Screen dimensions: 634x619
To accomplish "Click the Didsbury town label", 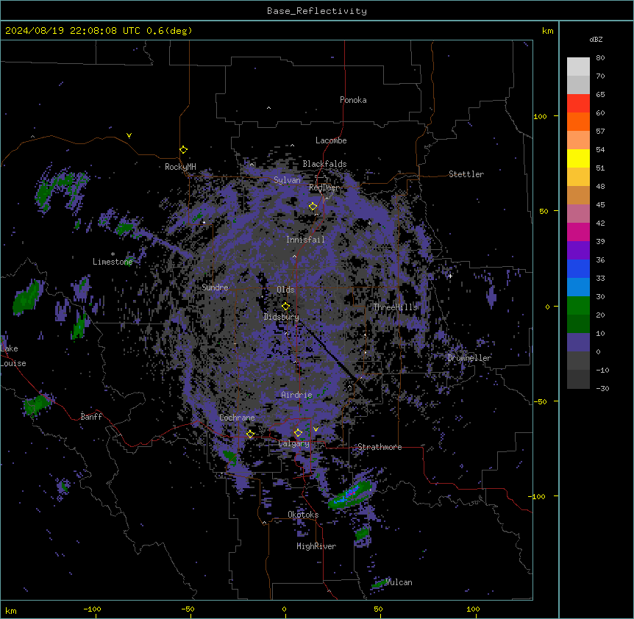I will [x=282, y=317].
